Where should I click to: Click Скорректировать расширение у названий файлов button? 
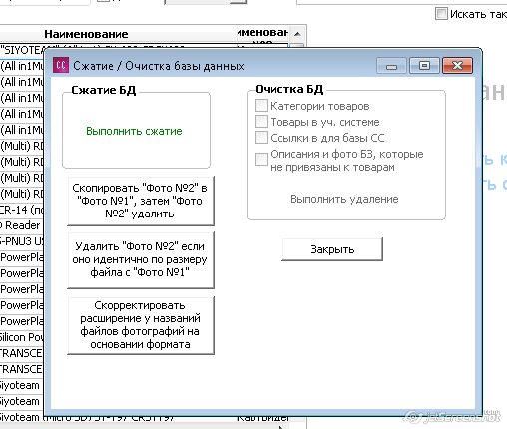point(141,325)
